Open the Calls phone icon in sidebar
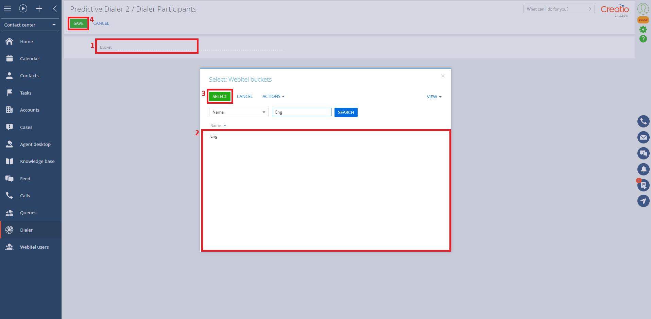The image size is (651, 319). [x=10, y=196]
